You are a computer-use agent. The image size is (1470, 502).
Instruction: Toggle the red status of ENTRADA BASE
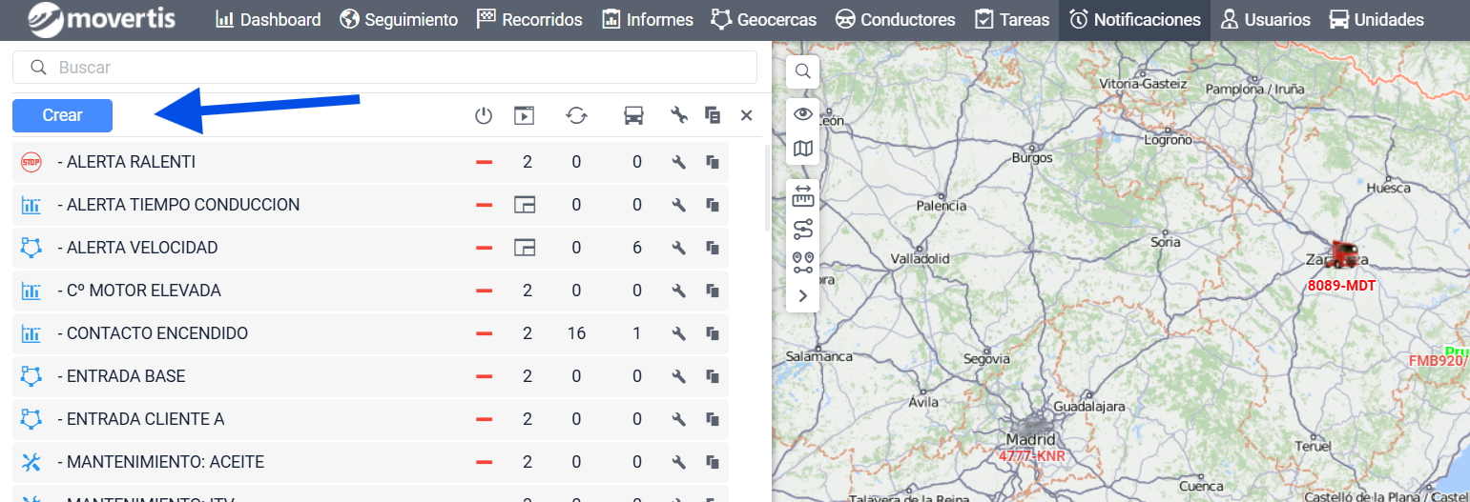tap(485, 376)
